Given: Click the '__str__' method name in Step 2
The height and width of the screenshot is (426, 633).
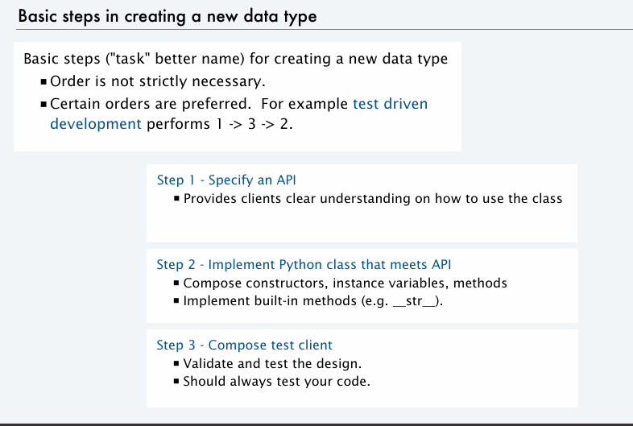Looking at the screenshot, I should 415,301.
